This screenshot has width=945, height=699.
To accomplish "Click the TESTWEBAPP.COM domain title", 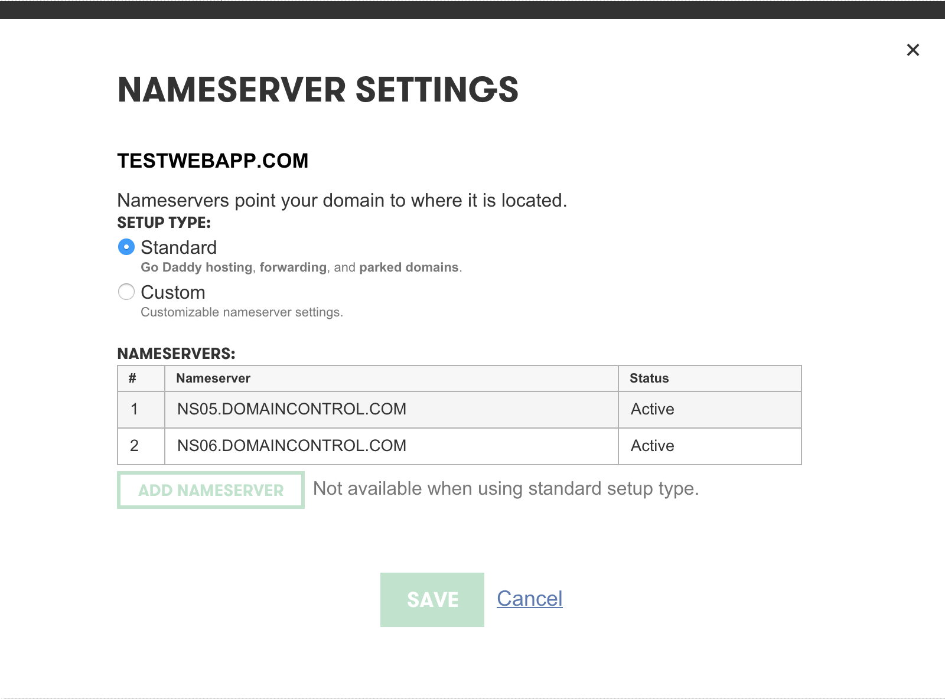I will (213, 161).
